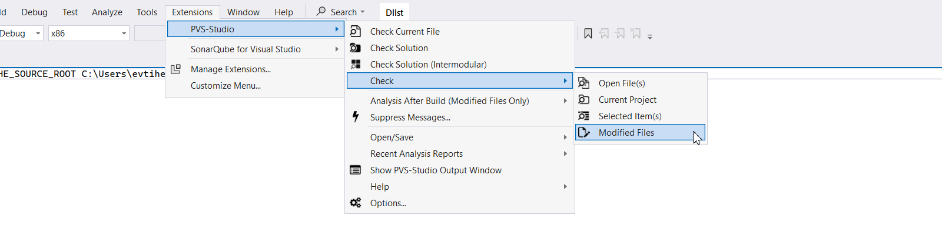
Task: Click the Search box in title bar
Action: pyautogui.click(x=340, y=12)
